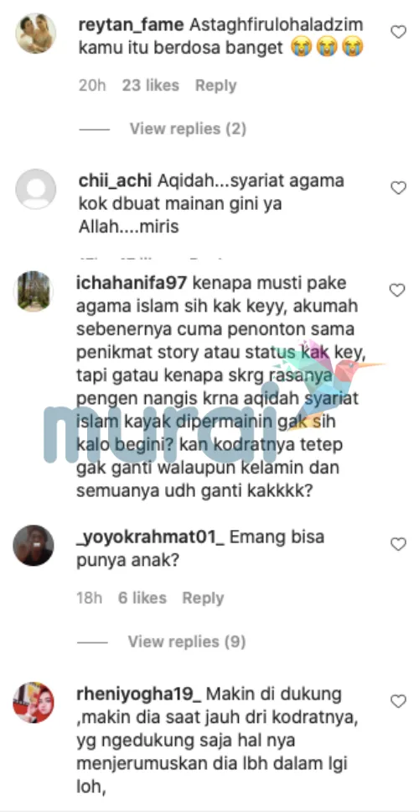The height and width of the screenshot is (812, 419).
Task: Open the 23 likes list
Action: 150,86
